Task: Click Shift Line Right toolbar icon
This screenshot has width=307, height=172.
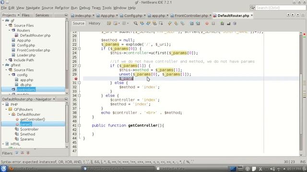Action: 198,23
